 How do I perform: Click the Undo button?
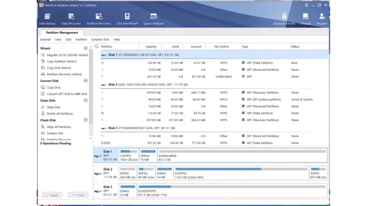(x=78, y=195)
